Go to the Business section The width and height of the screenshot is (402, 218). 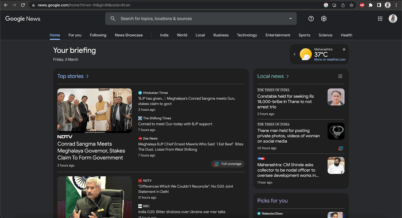pyautogui.click(x=221, y=35)
